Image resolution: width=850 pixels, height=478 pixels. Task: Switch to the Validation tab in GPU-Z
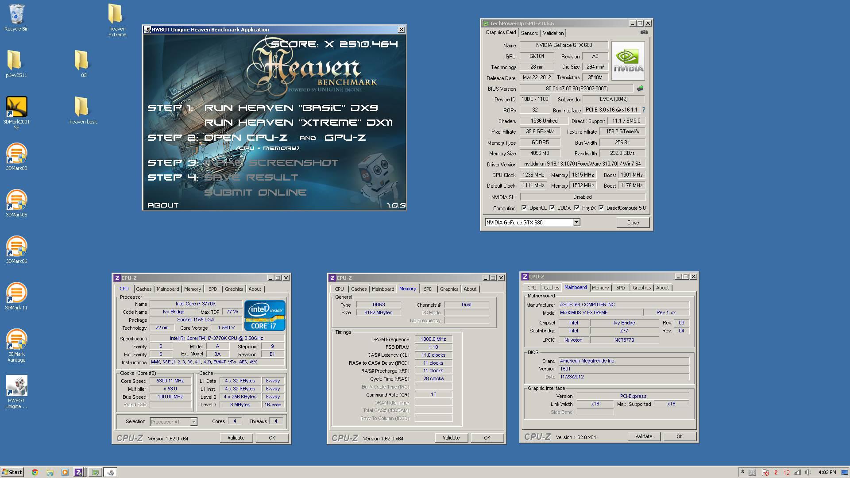coord(553,33)
